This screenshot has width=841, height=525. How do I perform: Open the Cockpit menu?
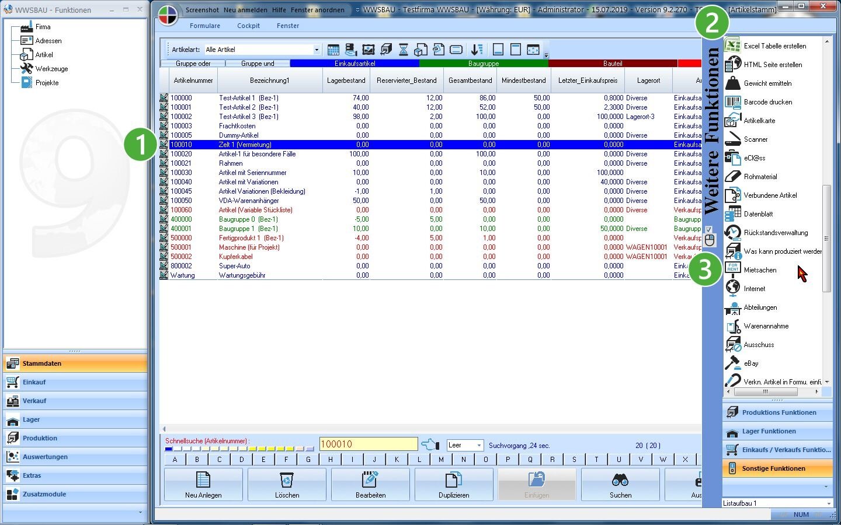pyautogui.click(x=248, y=26)
